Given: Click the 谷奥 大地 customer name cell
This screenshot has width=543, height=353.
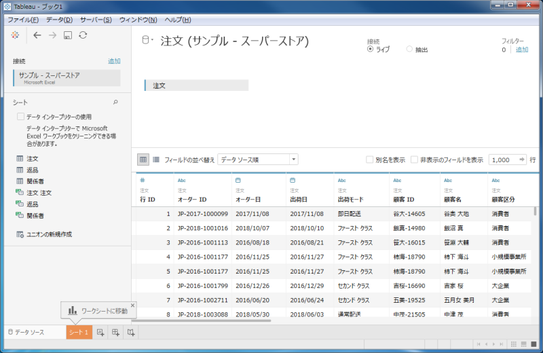Looking at the screenshot, I should tap(456, 214).
